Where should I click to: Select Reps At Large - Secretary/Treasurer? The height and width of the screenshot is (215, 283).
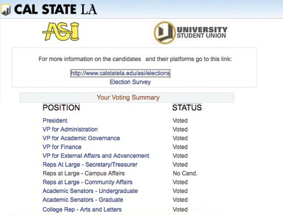tap(90, 165)
